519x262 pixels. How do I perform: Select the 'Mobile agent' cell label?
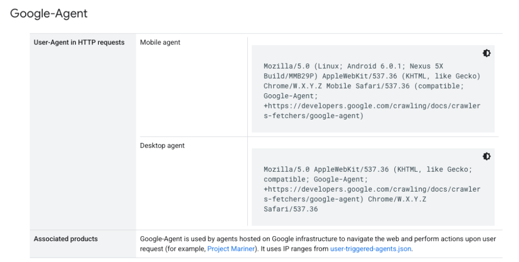point(160,43)
